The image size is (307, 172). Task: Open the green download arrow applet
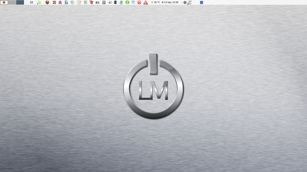coord(121,2)
